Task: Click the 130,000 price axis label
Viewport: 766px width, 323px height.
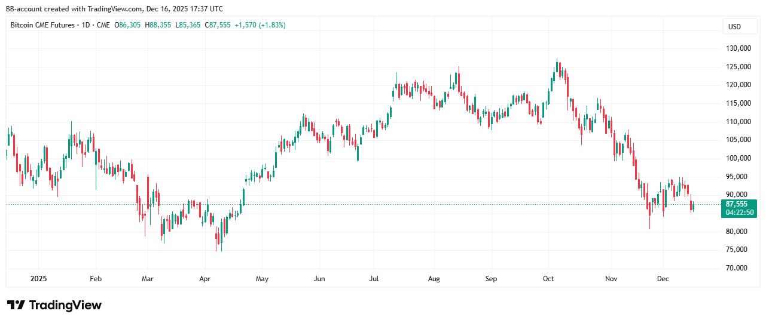Action: pos(737,48)
